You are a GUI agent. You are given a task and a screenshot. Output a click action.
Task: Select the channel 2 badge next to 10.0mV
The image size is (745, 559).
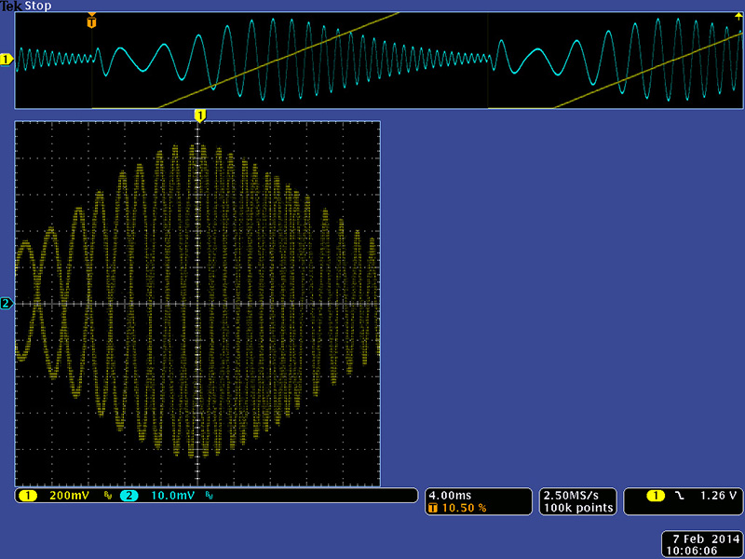pos(129,496)
